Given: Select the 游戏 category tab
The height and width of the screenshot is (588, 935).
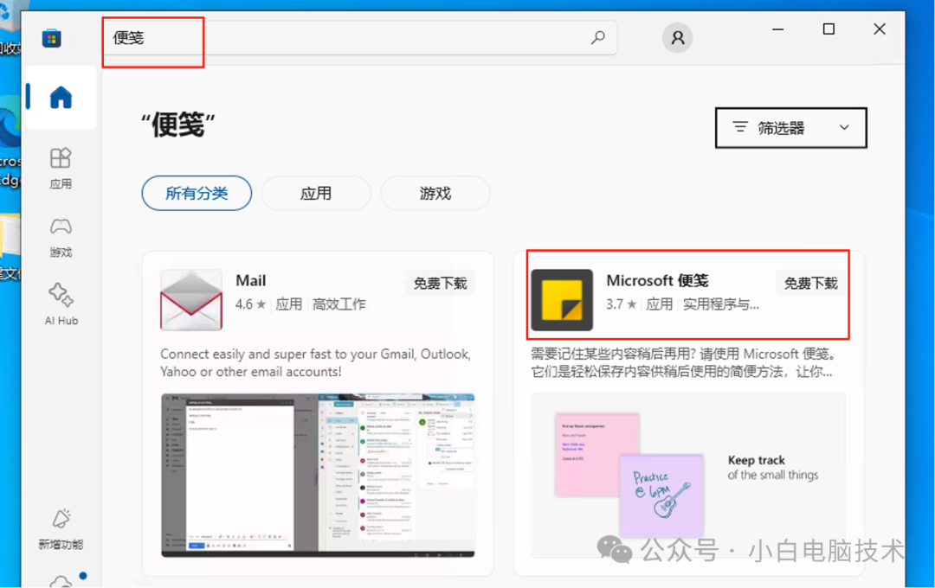Looking at the screenshot, I should coord(435,193).
